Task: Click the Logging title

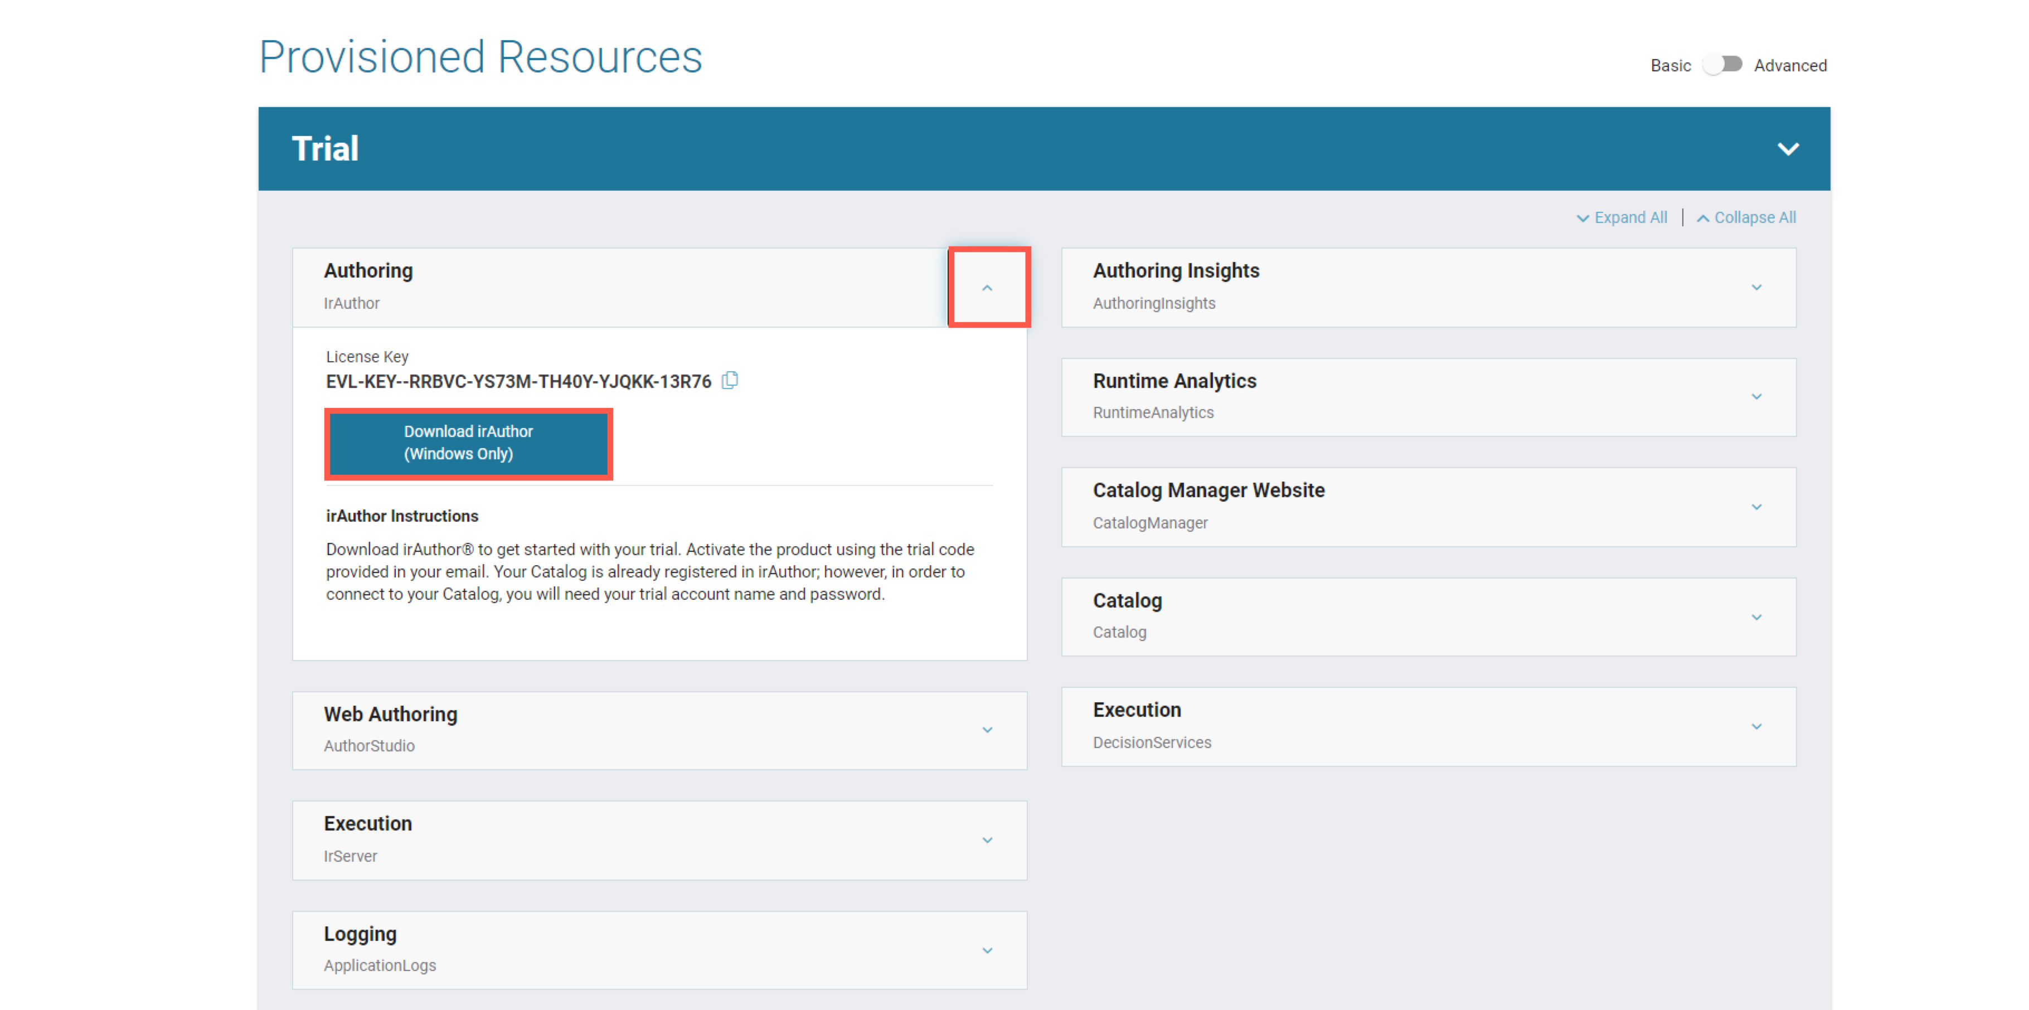Action: (x=360, y=934)
